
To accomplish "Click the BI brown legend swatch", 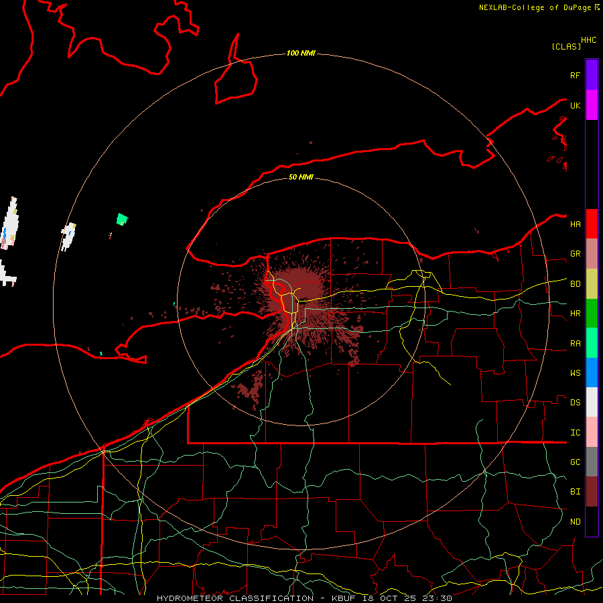I will [592, 492].
